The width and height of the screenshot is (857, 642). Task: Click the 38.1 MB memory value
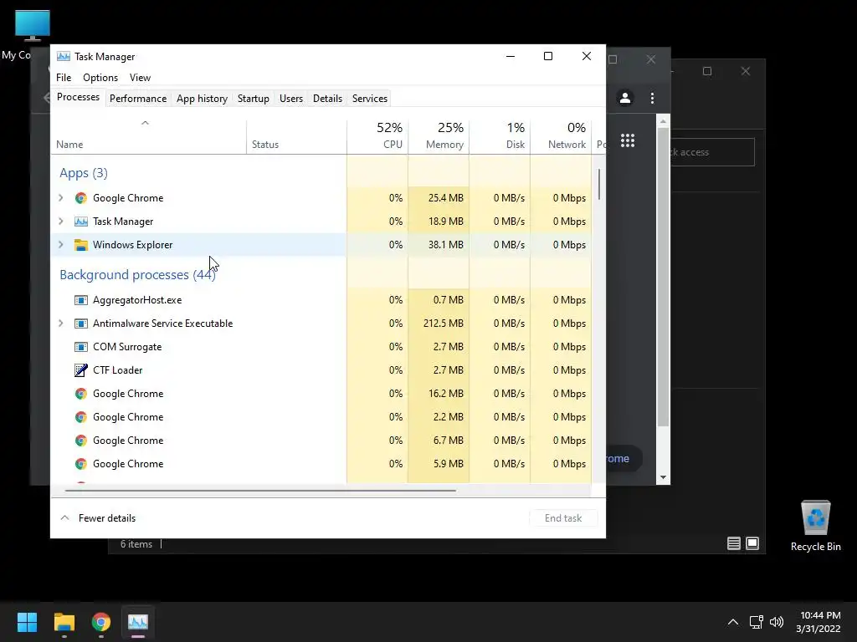[445, 245]
